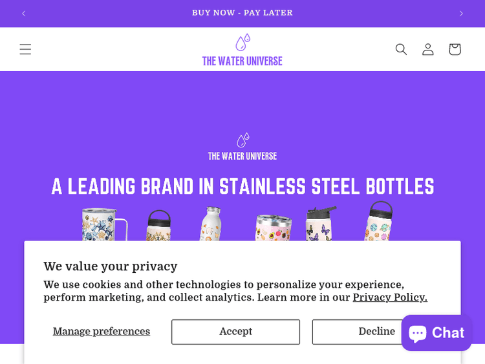Click the fruit pattern tumbler image
The height and width of the screenshot is (364, 485).
(x=274, y=228)
